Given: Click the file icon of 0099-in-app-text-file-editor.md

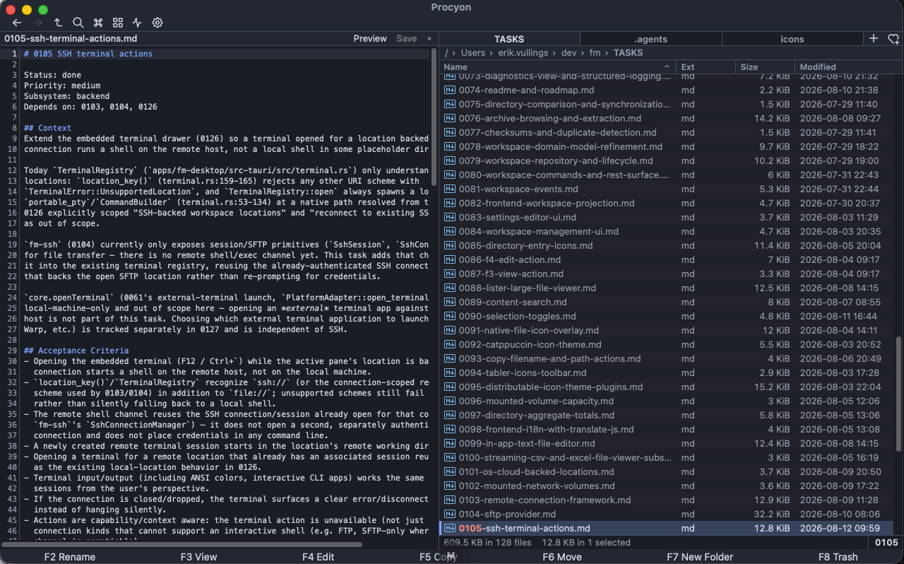Looking at the screenshot, I should tap(449, 443).
